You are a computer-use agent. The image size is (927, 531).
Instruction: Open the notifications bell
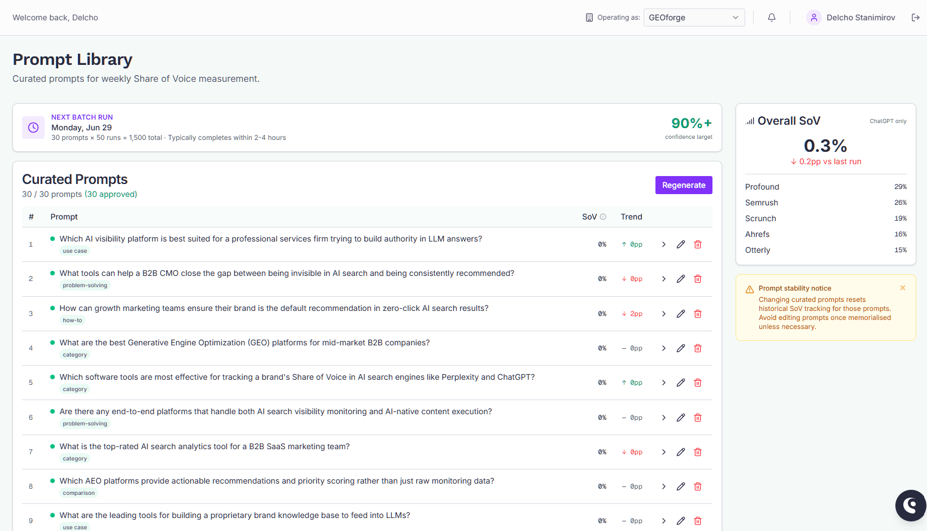coord(772,17)
